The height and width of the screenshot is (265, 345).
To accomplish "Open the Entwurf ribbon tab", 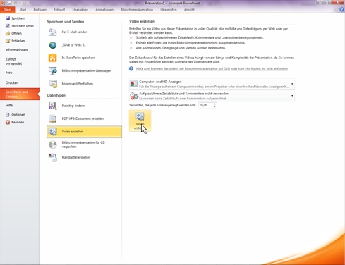I will (59, 10).
